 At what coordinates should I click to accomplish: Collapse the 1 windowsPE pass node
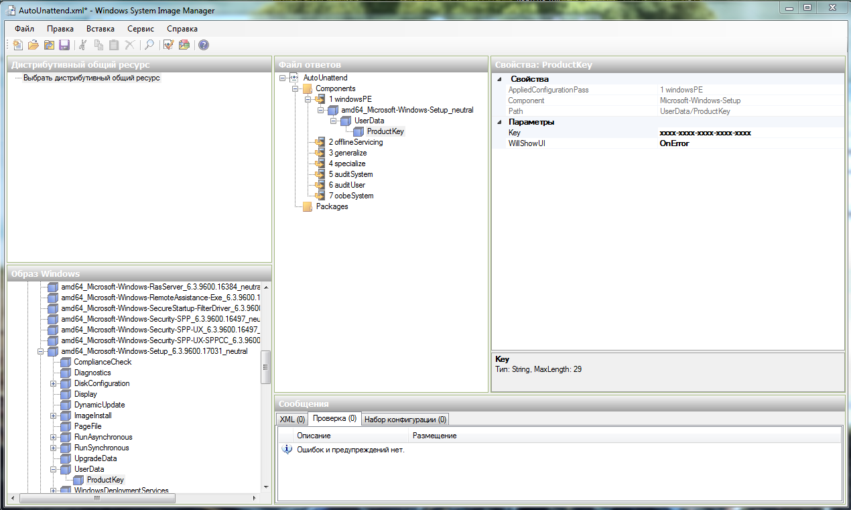coord(308,99)
